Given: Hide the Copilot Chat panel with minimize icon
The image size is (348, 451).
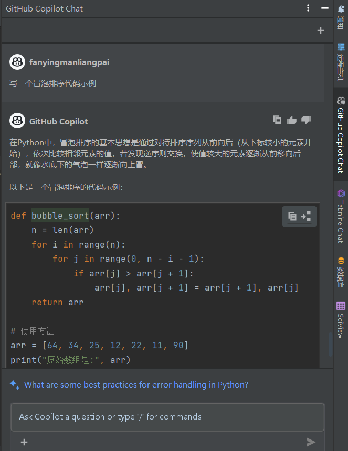Looking at the screenshot, I should (x=325, y=8).
